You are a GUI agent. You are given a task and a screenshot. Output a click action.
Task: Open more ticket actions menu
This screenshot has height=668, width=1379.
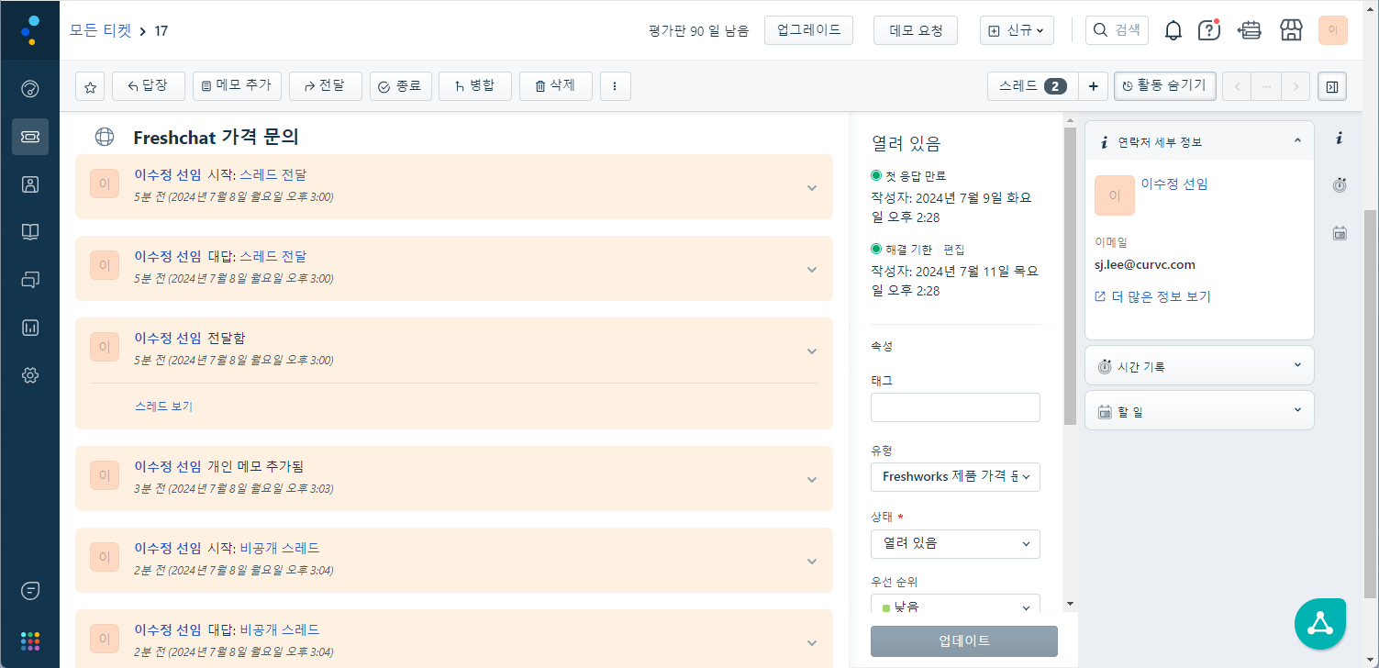(x=615, y=86)
